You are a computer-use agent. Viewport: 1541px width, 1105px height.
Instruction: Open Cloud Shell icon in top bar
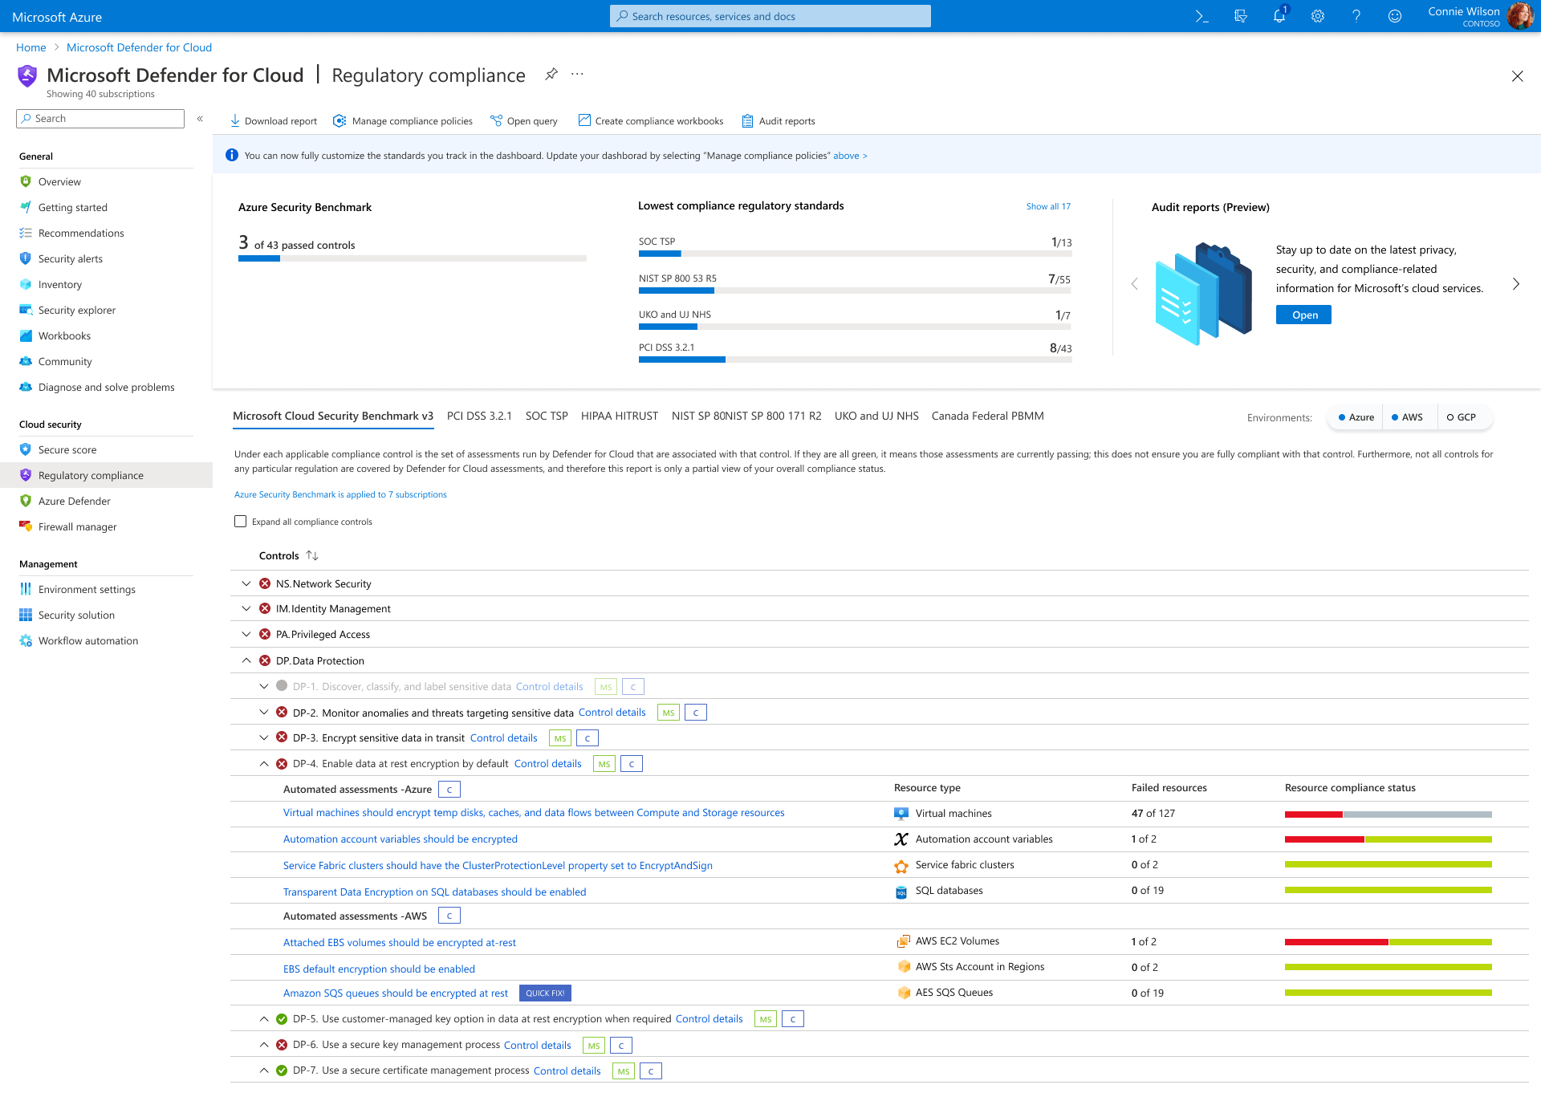click(x=1201, y=16)
